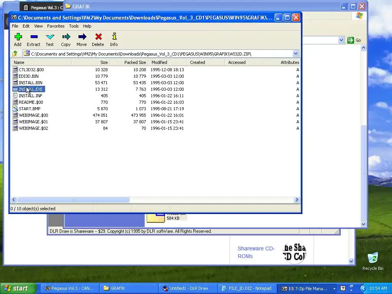Image resolution: width=392 pixels, height=294 pixels.
Task: Switch to Pegasus Vol.3 taskbar button
Action: [70, 289]
